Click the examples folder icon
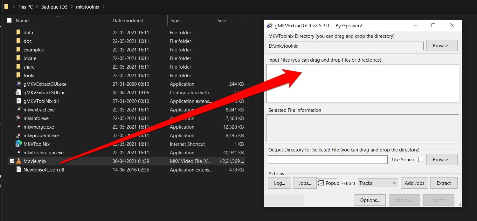This screenshot has width=477, height=221. [18, 50]
